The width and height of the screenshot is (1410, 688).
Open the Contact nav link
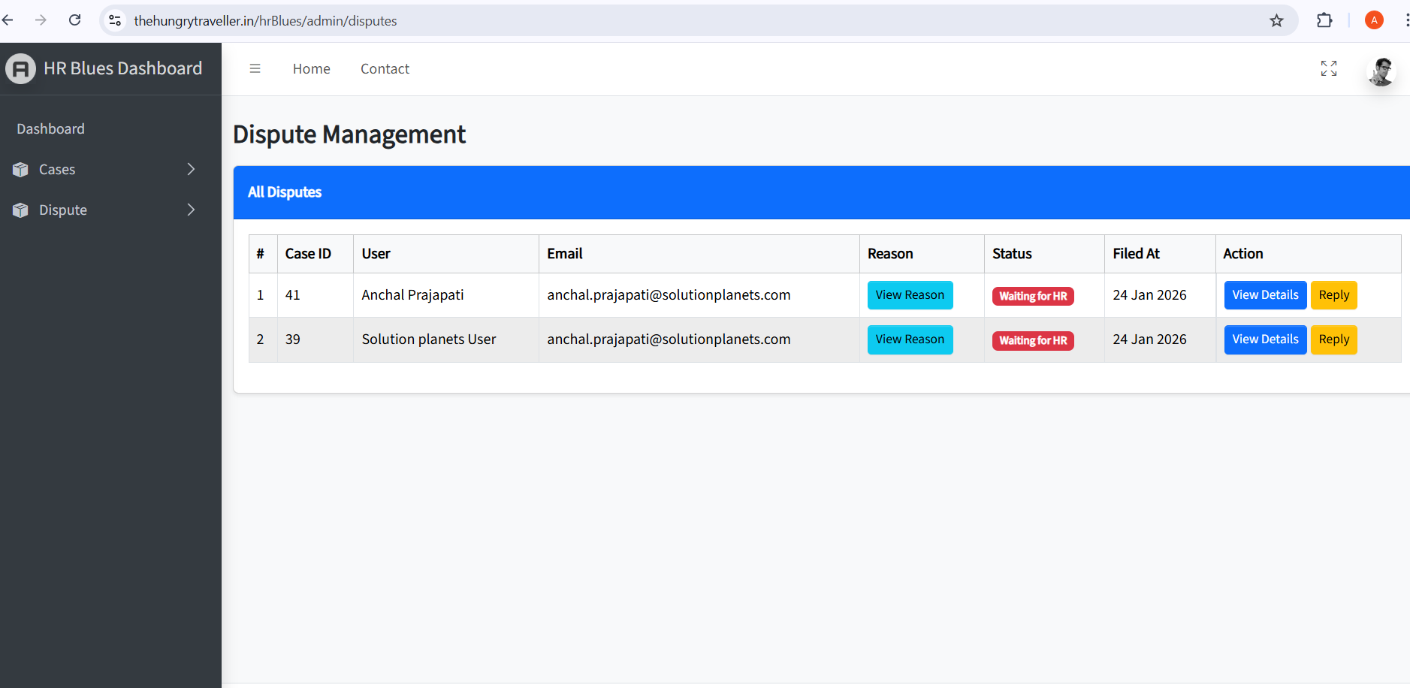[x=385, y=69]
